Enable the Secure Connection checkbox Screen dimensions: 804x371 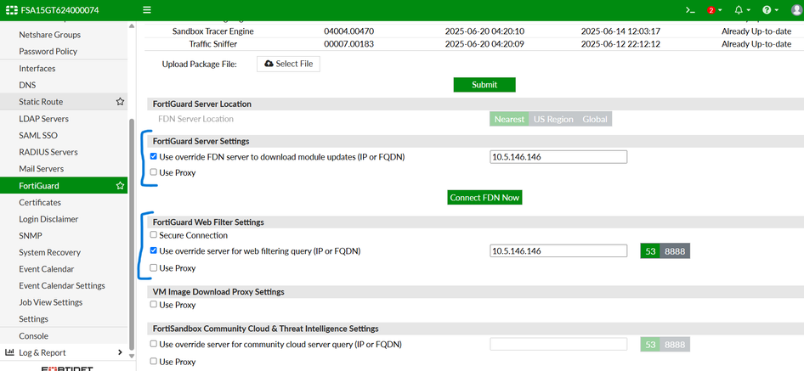coord(154,235)
